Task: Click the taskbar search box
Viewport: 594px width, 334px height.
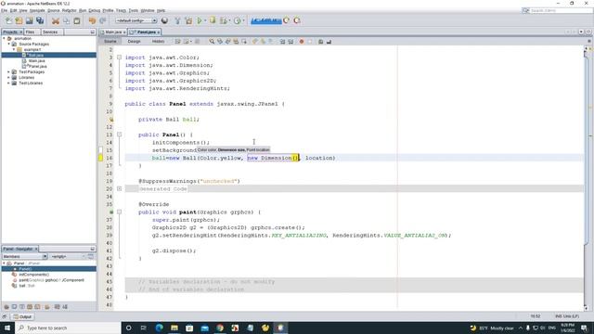Action: [68, 328]
